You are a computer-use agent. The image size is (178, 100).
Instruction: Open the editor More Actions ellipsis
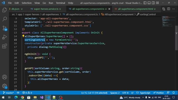click(174, 9)
